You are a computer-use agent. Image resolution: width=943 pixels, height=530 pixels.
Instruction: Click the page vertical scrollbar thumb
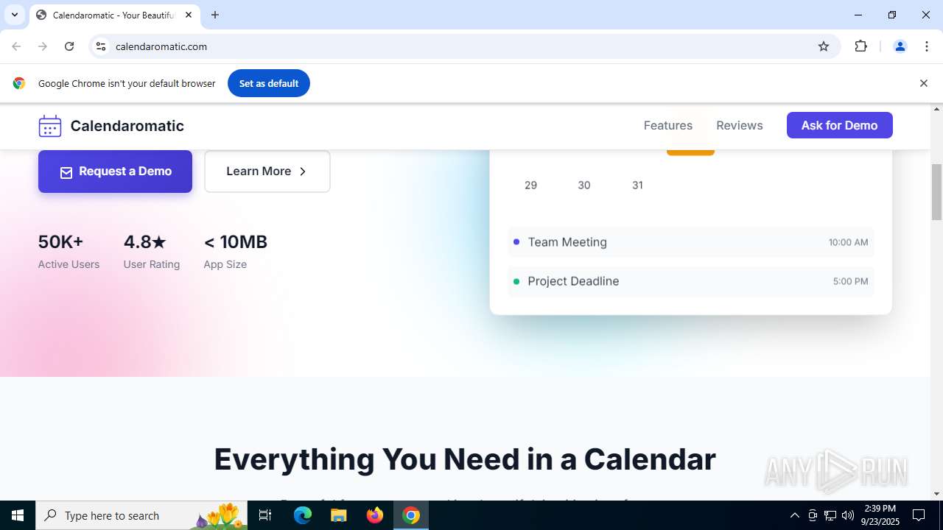936,192
